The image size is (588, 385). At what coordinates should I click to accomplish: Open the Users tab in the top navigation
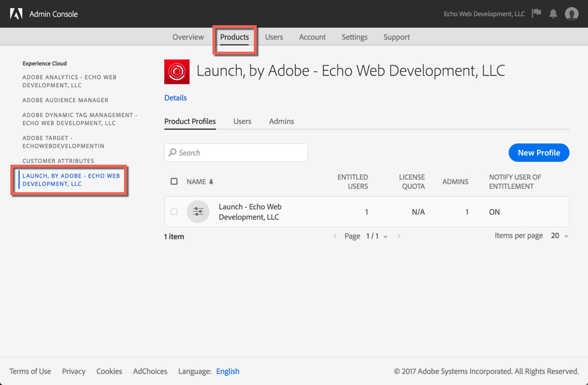274,37
